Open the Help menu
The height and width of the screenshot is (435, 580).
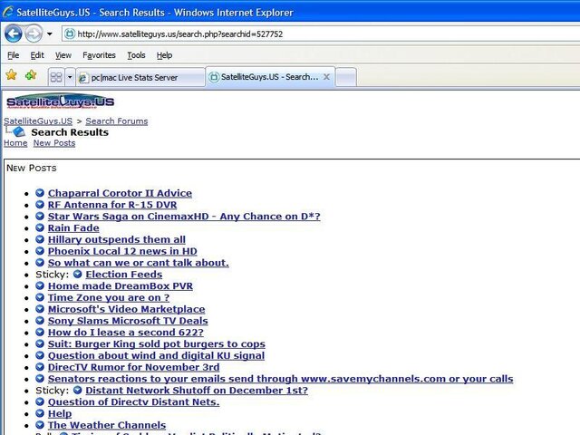164,55
